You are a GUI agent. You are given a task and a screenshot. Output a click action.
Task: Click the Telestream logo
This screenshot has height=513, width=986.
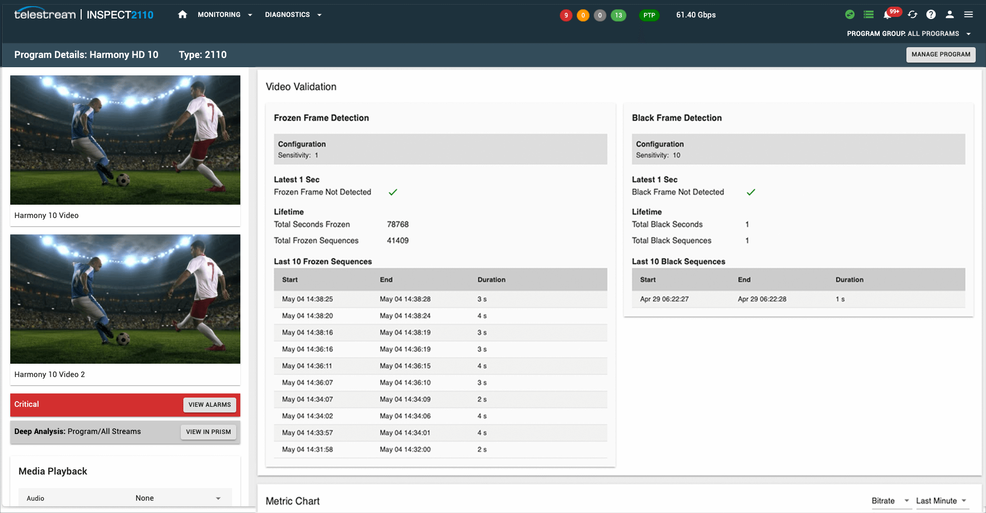45,14
